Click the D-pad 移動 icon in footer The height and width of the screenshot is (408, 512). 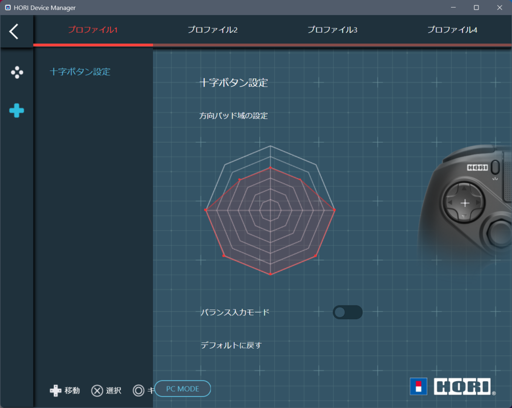[55, 390]
